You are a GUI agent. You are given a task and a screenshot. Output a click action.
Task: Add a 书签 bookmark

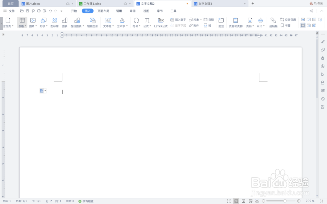tap(288, 25)
